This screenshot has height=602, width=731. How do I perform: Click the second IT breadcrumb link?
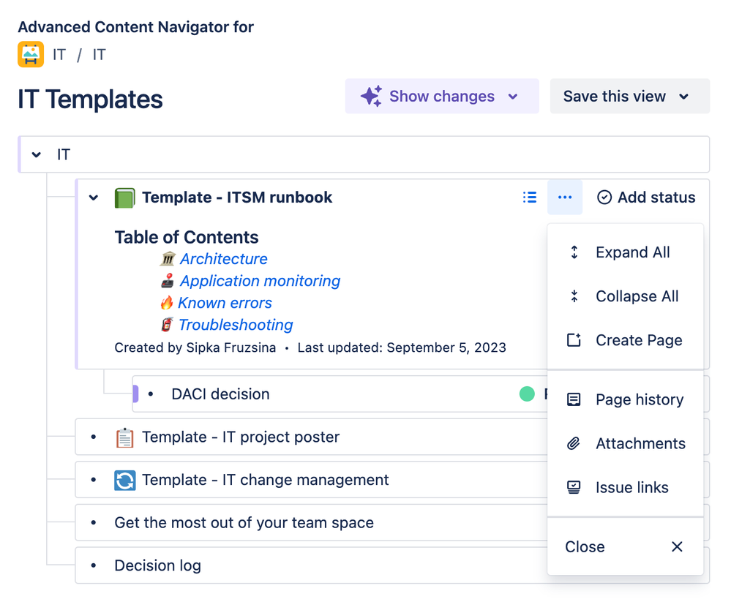pyautogui.click(x=99, y=55)
